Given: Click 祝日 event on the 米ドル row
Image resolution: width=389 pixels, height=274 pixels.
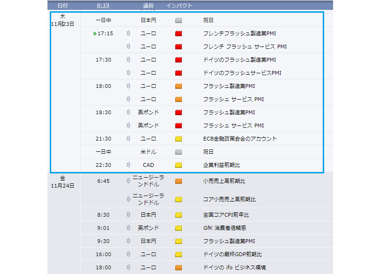Looking at the screenshot, I should [x=208, y=152].
